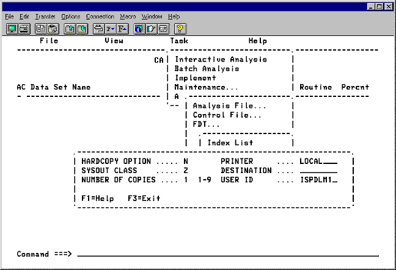Choose Interactive Analysis from Task list
This screenshot has width=396, height=270.
[x=221, y=60]
